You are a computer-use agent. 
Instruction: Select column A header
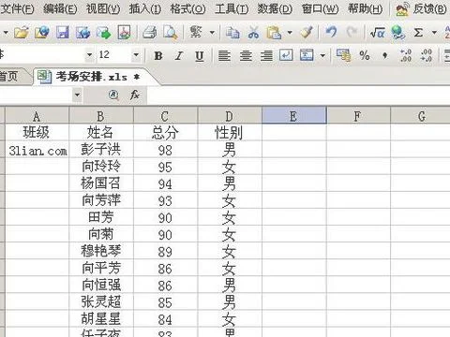[x=37, y=116]
